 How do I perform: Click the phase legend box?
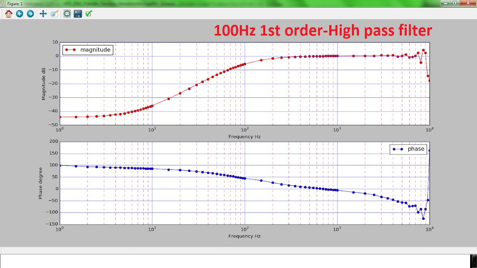(408, 149)
